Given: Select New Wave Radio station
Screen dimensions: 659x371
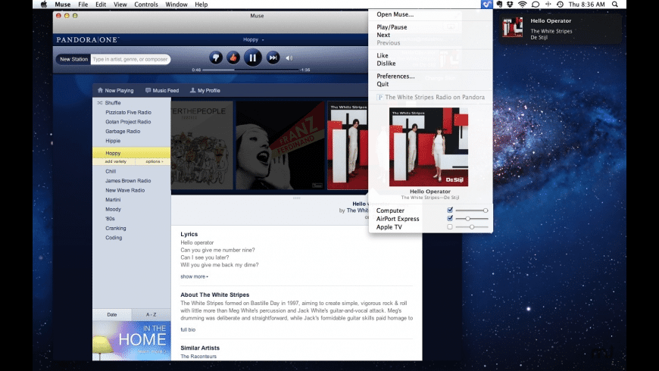Looking at the screenshot, I should (125, 190).
